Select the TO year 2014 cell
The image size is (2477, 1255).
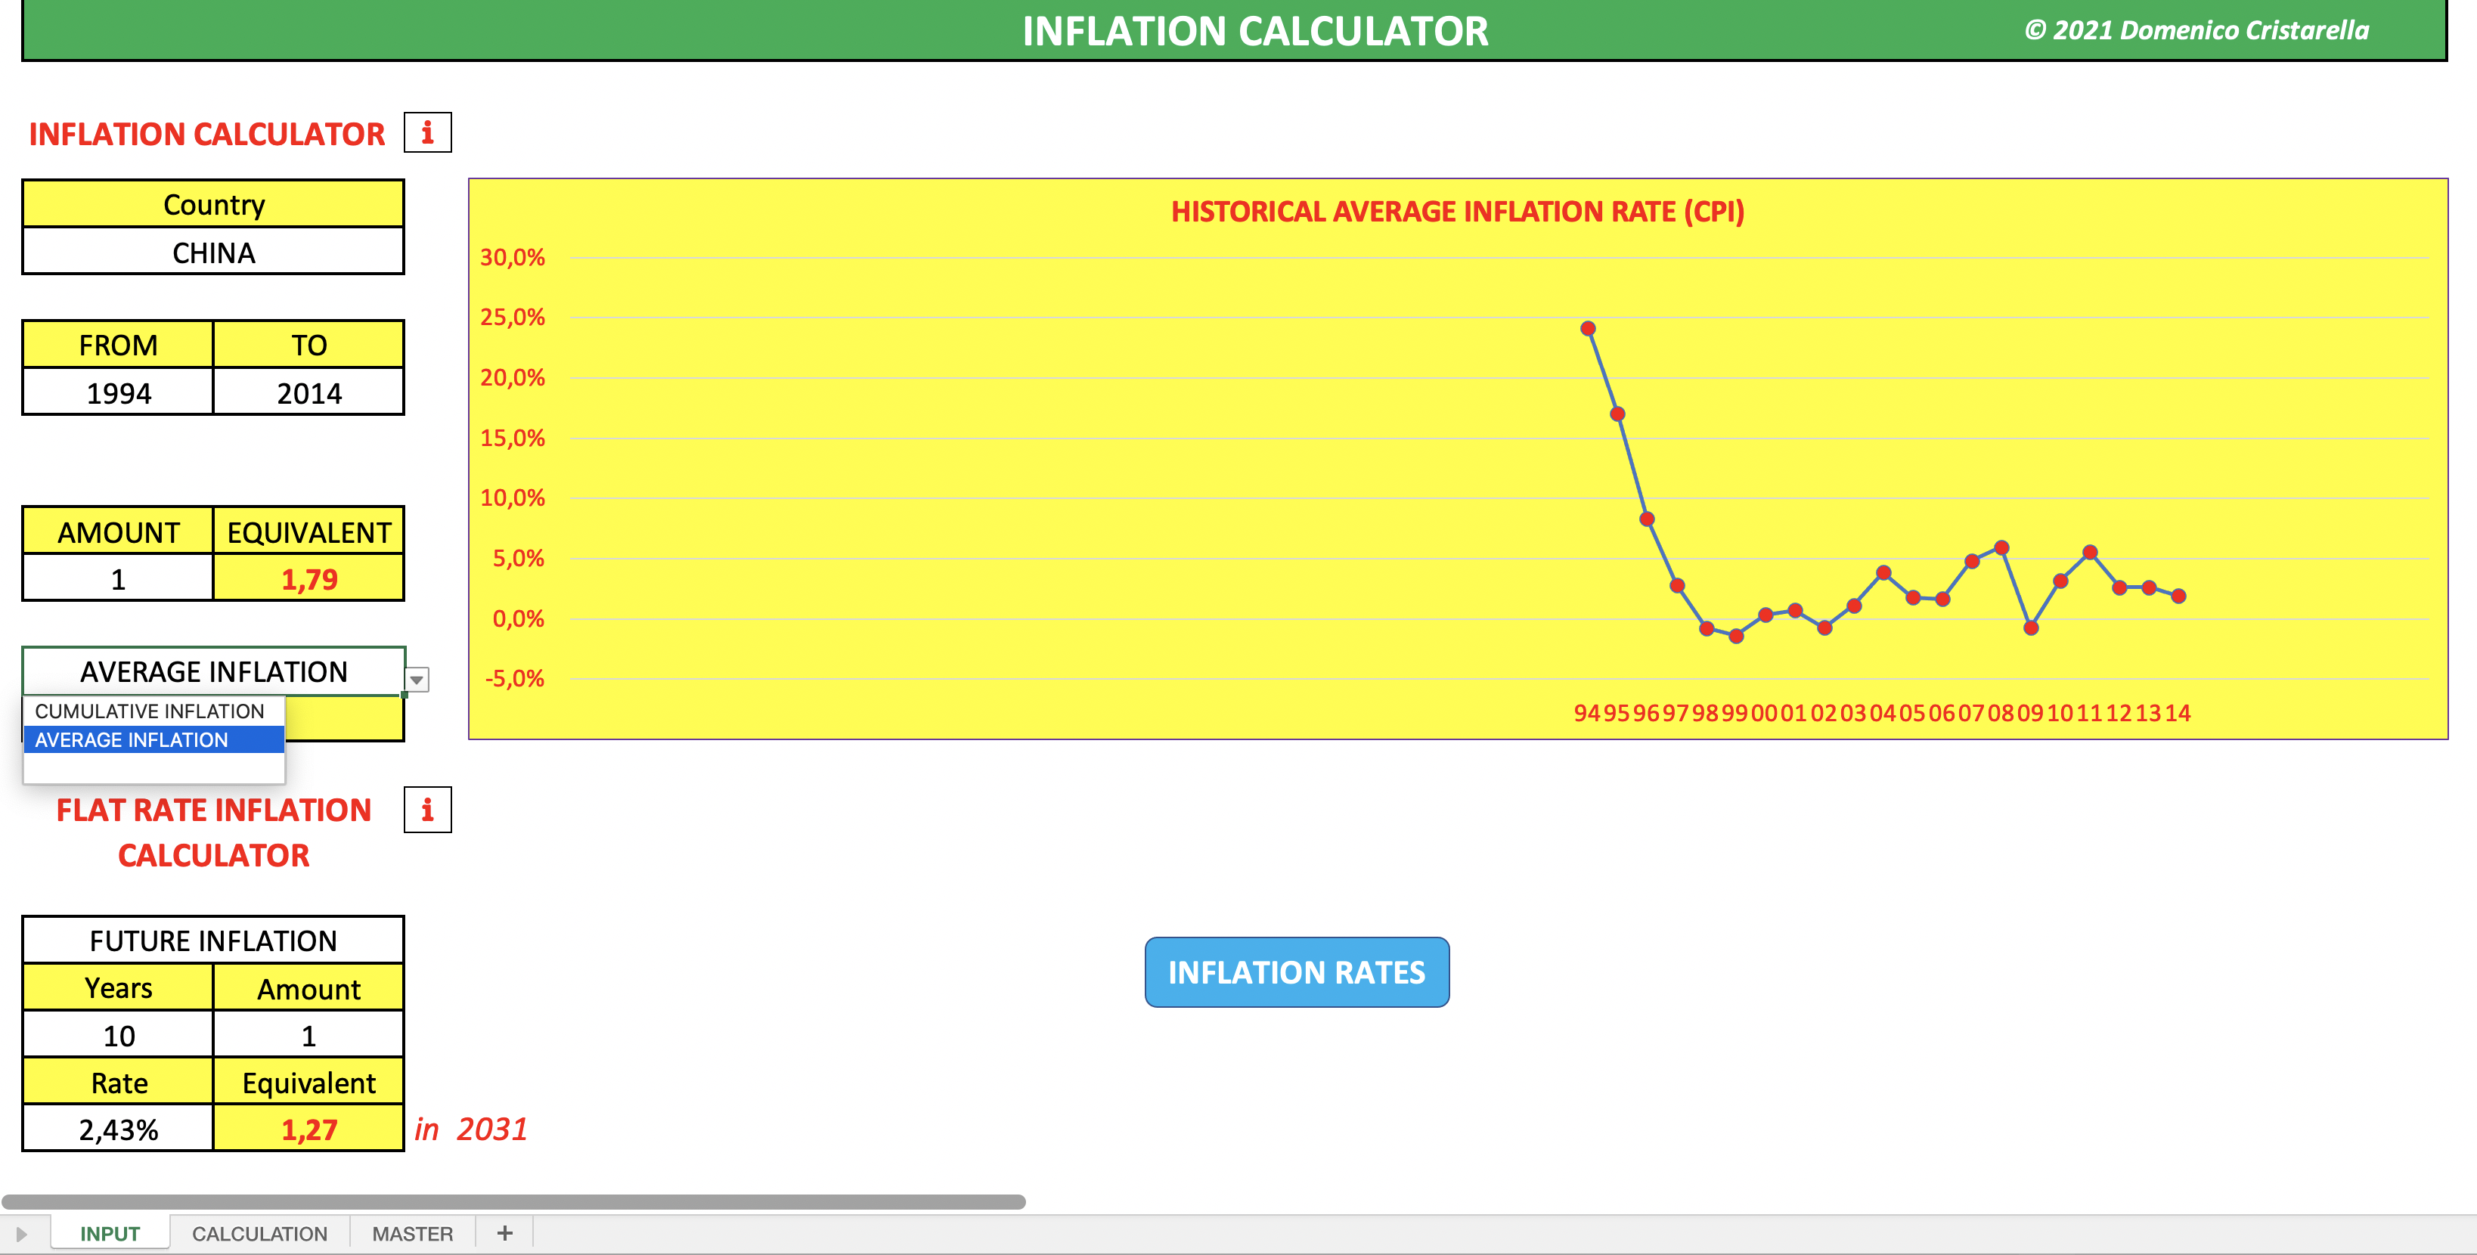[x=308, y=392]
